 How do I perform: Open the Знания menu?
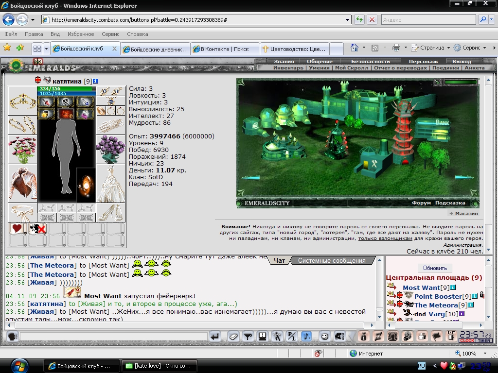pos(284,62)
